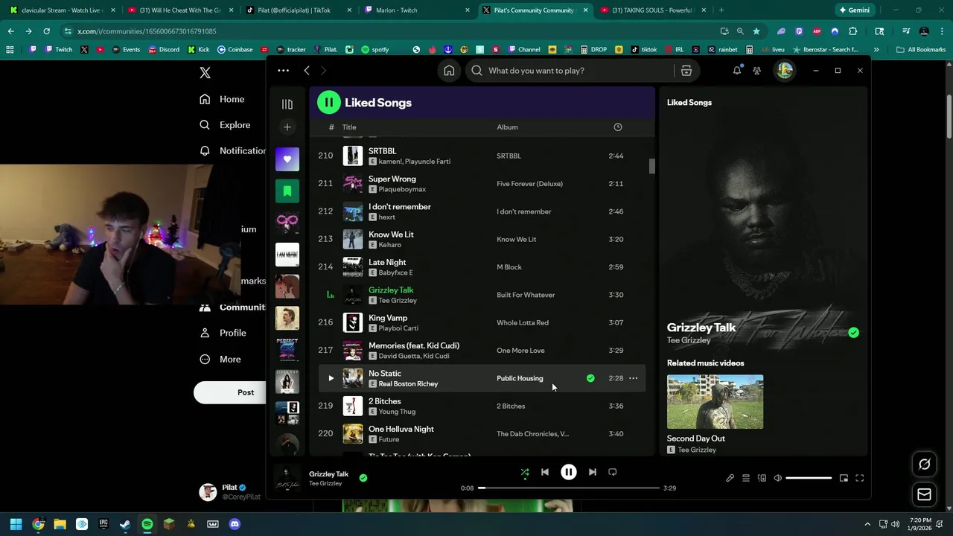Open the Spotify Home icon
The height and width of the screenshot is (536, 953).
449,71
